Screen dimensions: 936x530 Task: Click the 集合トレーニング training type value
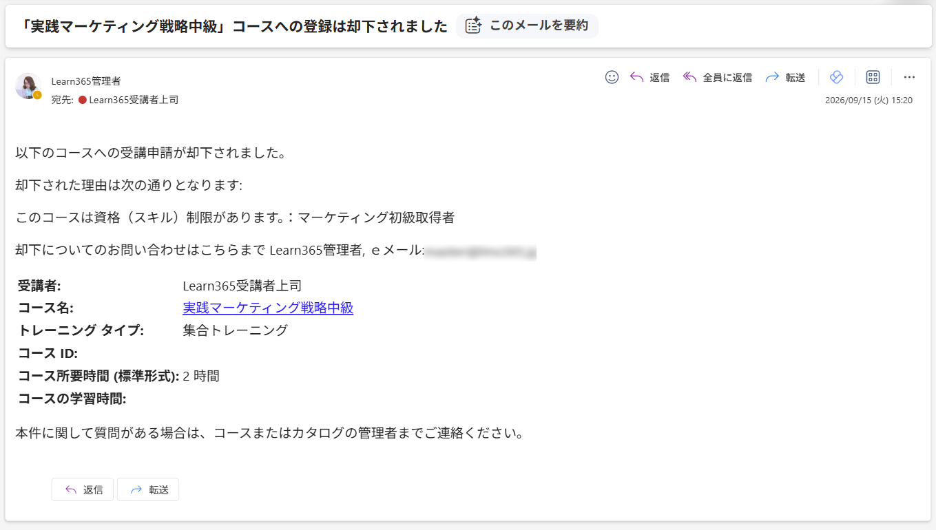tap(235, 330)
